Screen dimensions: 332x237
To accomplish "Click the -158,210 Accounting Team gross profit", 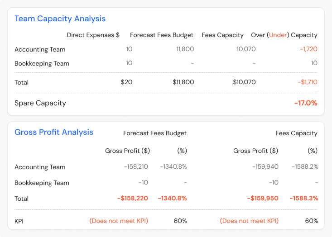I will [137, 167].
